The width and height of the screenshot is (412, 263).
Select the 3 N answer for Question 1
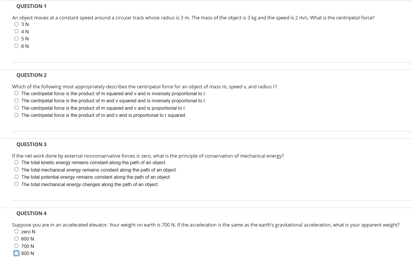click(x=16, y=24)
